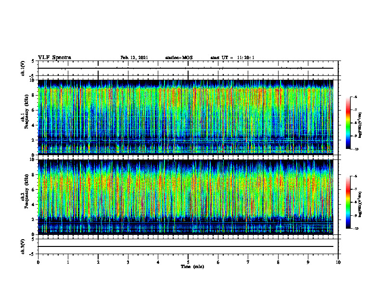The width and height of the screenshot is (381, 294).
Task: Click the "-6" label on ch.1 colorbar
Action: (355, 97)
